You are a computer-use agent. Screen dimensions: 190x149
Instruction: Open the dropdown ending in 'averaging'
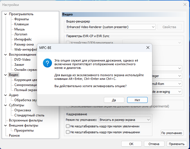coord(167,92)
